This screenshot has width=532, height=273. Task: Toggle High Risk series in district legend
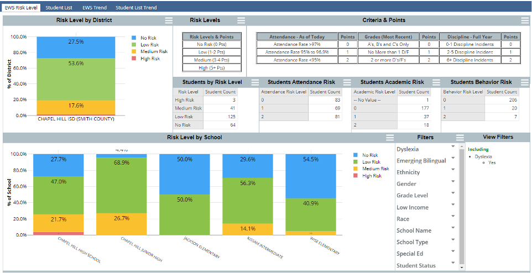[x=145, y=59]
